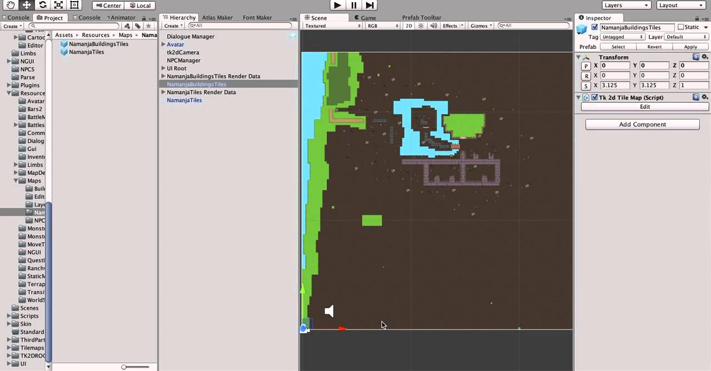Screen dimensions: 711x371
Task: Toggle Scene lighting sun icon
Action: point(421,26)
